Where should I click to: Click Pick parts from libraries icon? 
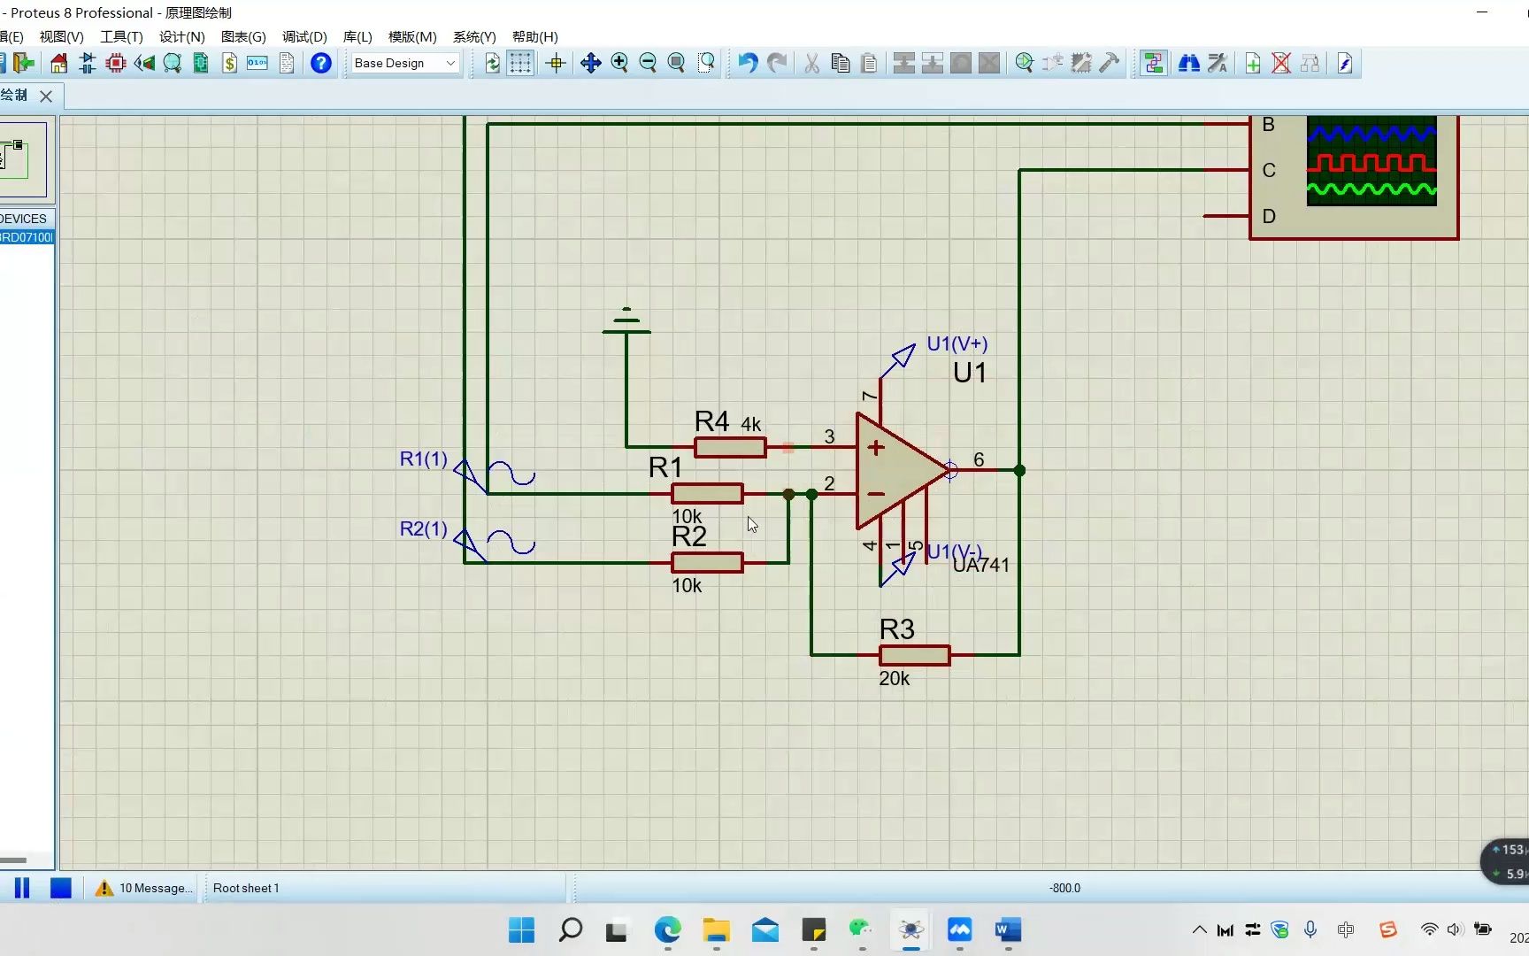(x=1025, y=63)
